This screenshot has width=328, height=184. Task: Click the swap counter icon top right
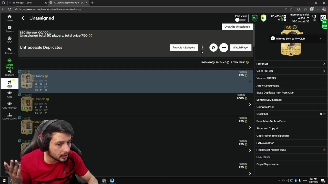coord(323,18)
